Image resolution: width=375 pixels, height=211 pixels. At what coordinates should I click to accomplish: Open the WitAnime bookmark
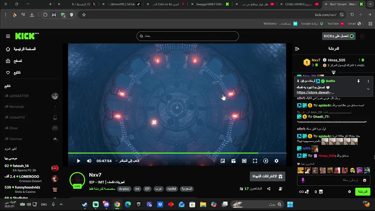(280, 23)
